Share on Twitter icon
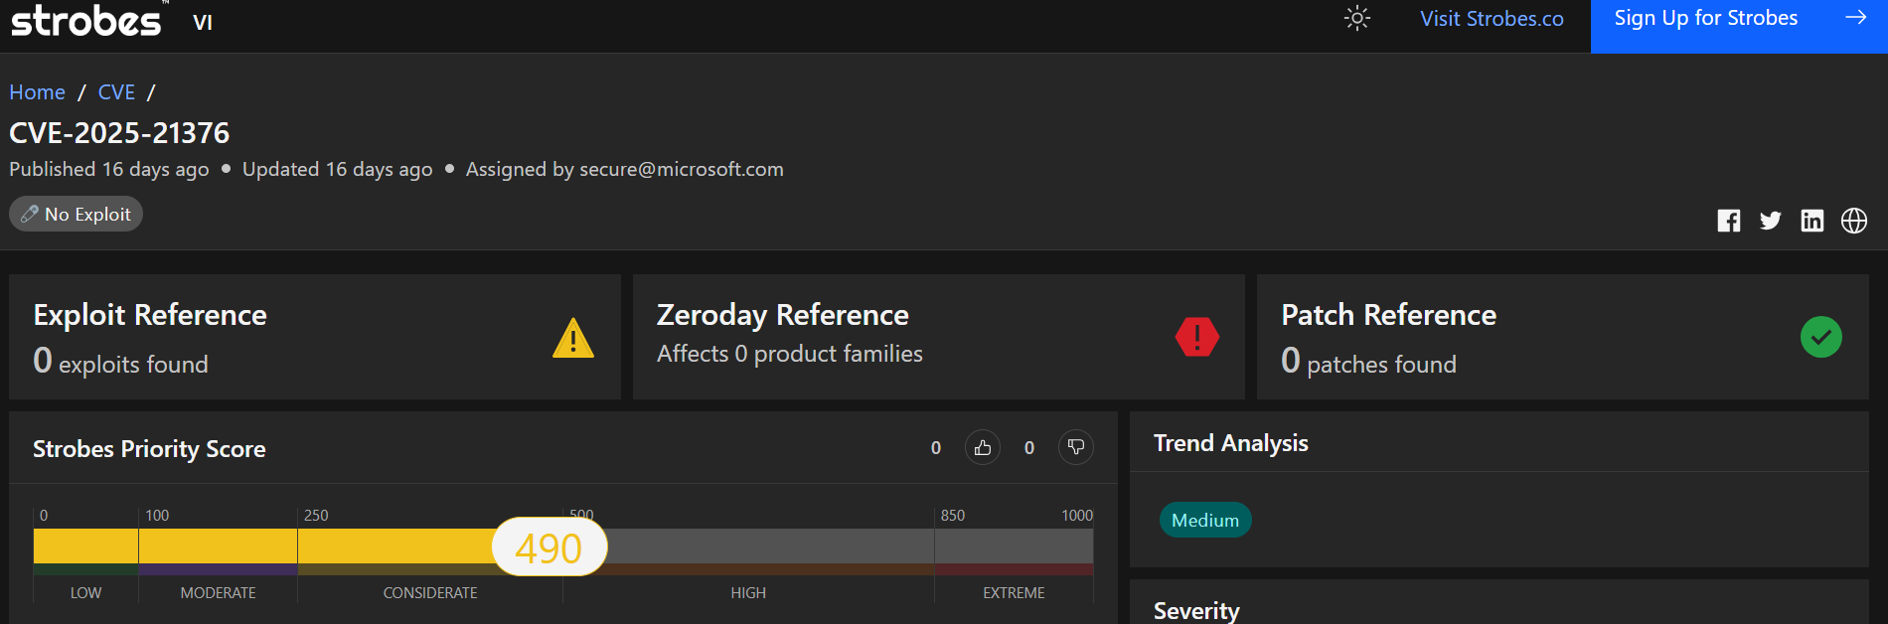This screenshot has width=1888, height=624. click(1771, 221)
